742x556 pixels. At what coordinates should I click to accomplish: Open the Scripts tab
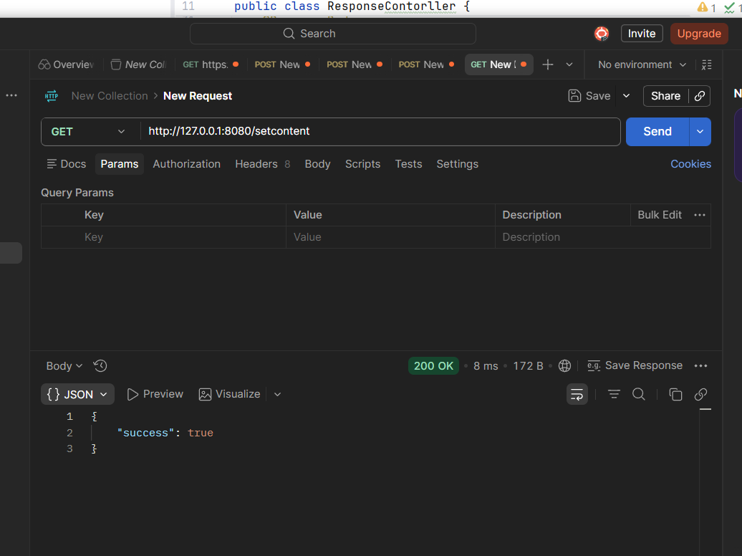point(362,164)
